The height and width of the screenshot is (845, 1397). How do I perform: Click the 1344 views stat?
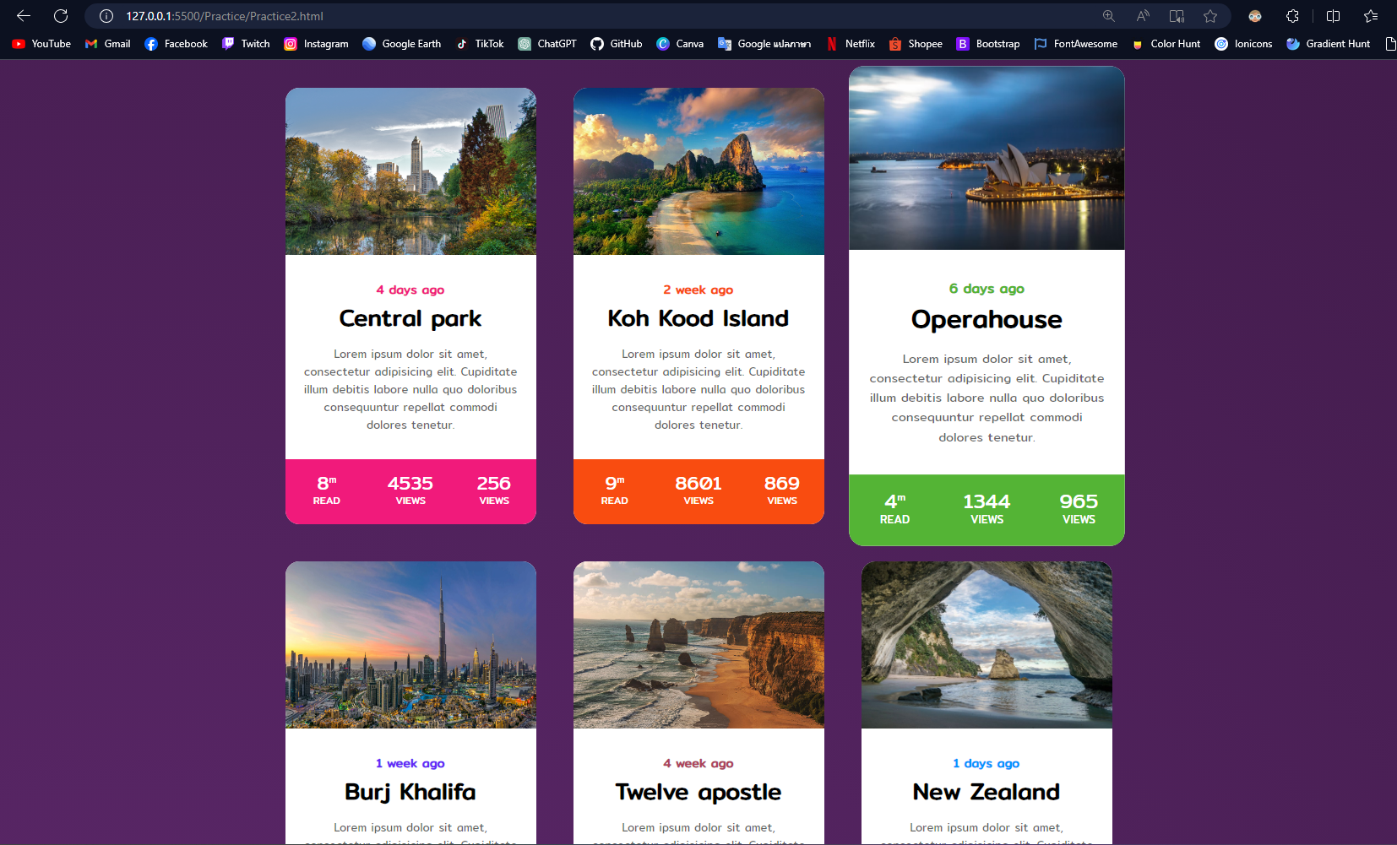[x=987, y=509]
